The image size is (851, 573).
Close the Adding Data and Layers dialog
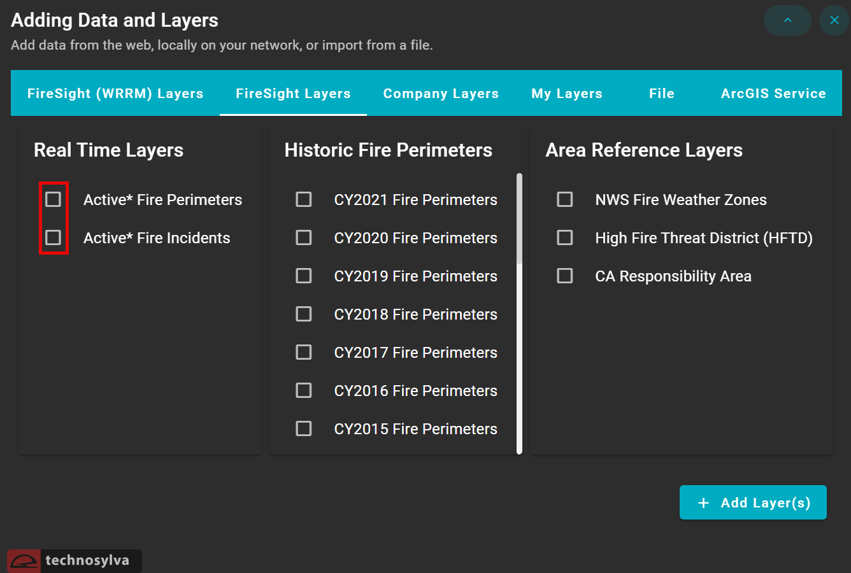tap(834, 20)
